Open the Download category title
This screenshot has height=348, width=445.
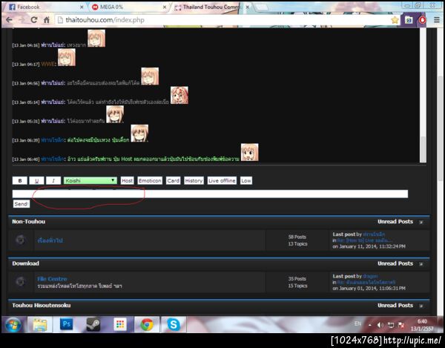pos(25,263)
